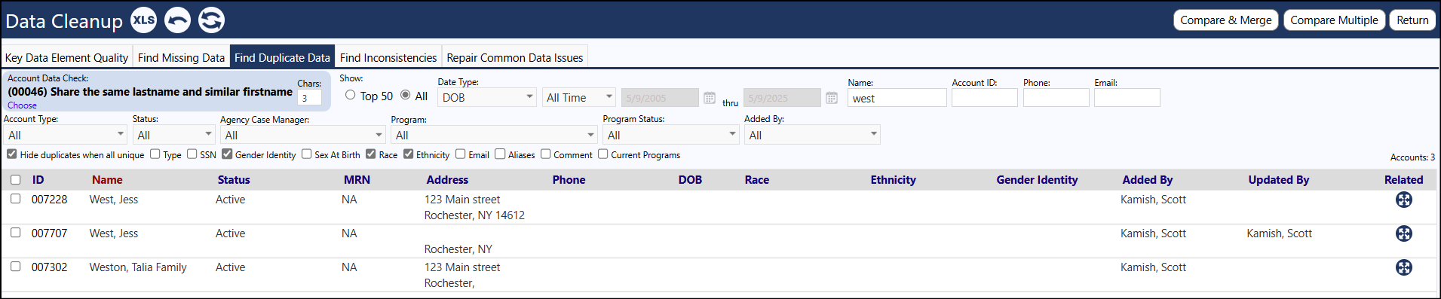Open the Date Type DOB dropdown
Image resolution: width=1441 pixels, height=299 pixels.
click(x=487, y=97)
